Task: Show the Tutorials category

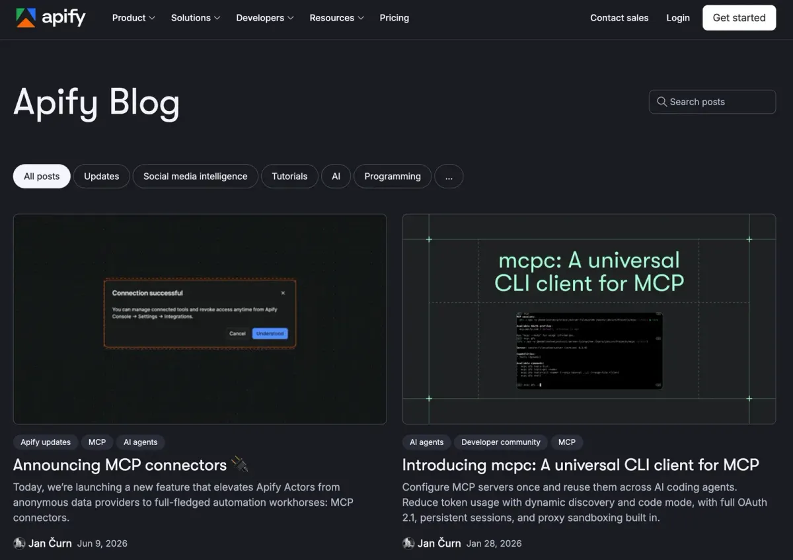Action: 289,177
